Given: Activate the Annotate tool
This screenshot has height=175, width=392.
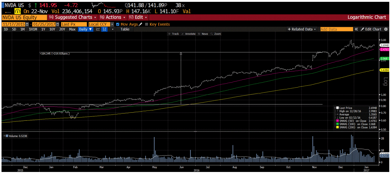Looking at the screenshot, I should 188,34.
